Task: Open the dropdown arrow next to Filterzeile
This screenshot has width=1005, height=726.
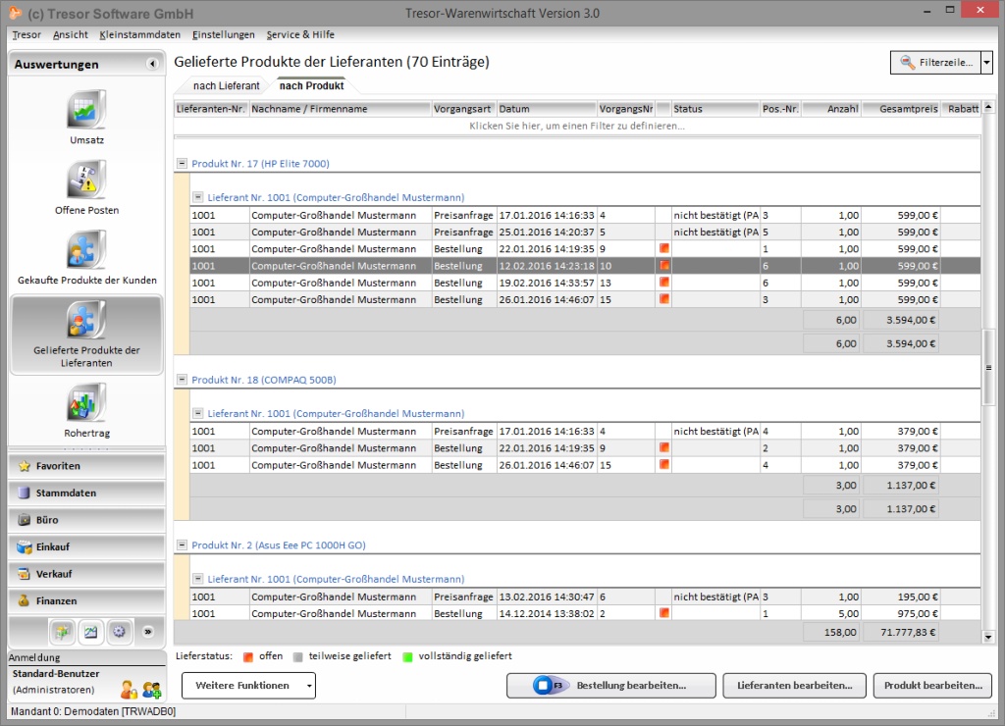Action: [986, 63]
